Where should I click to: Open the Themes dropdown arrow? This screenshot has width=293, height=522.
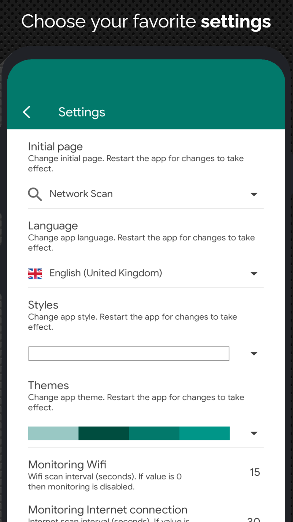click(x=254, y=434)
